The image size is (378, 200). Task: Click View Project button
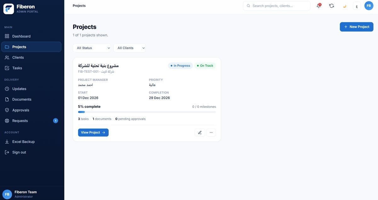93,133
